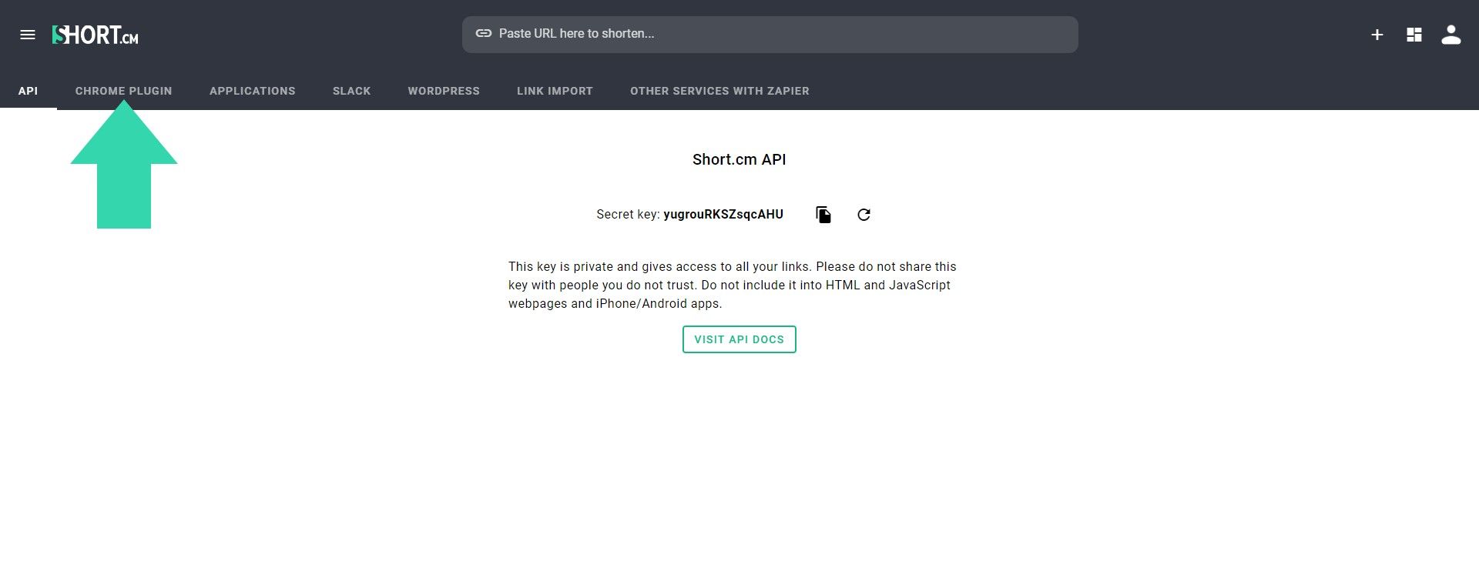Open the dashboard grid icon

[x=1414, y=35]
